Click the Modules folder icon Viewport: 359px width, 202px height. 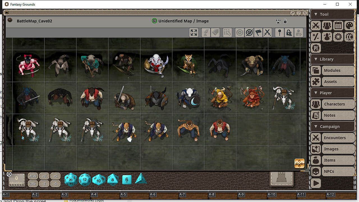click(x=316, y=70)
